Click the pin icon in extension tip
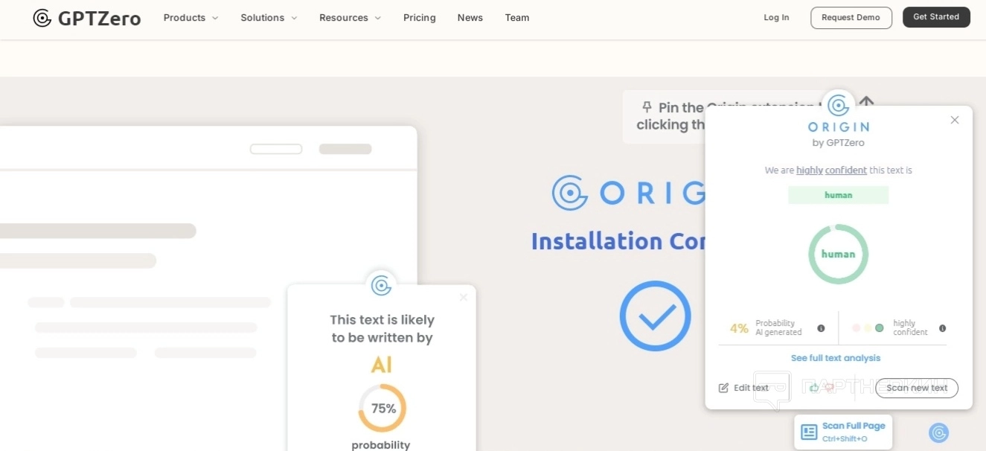Viewport: 986px width, 451px height. pos(647,107)
